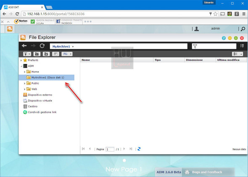Open the Più dropdown menu
Viewport: 248px width, 177px height.
[67, 54]
